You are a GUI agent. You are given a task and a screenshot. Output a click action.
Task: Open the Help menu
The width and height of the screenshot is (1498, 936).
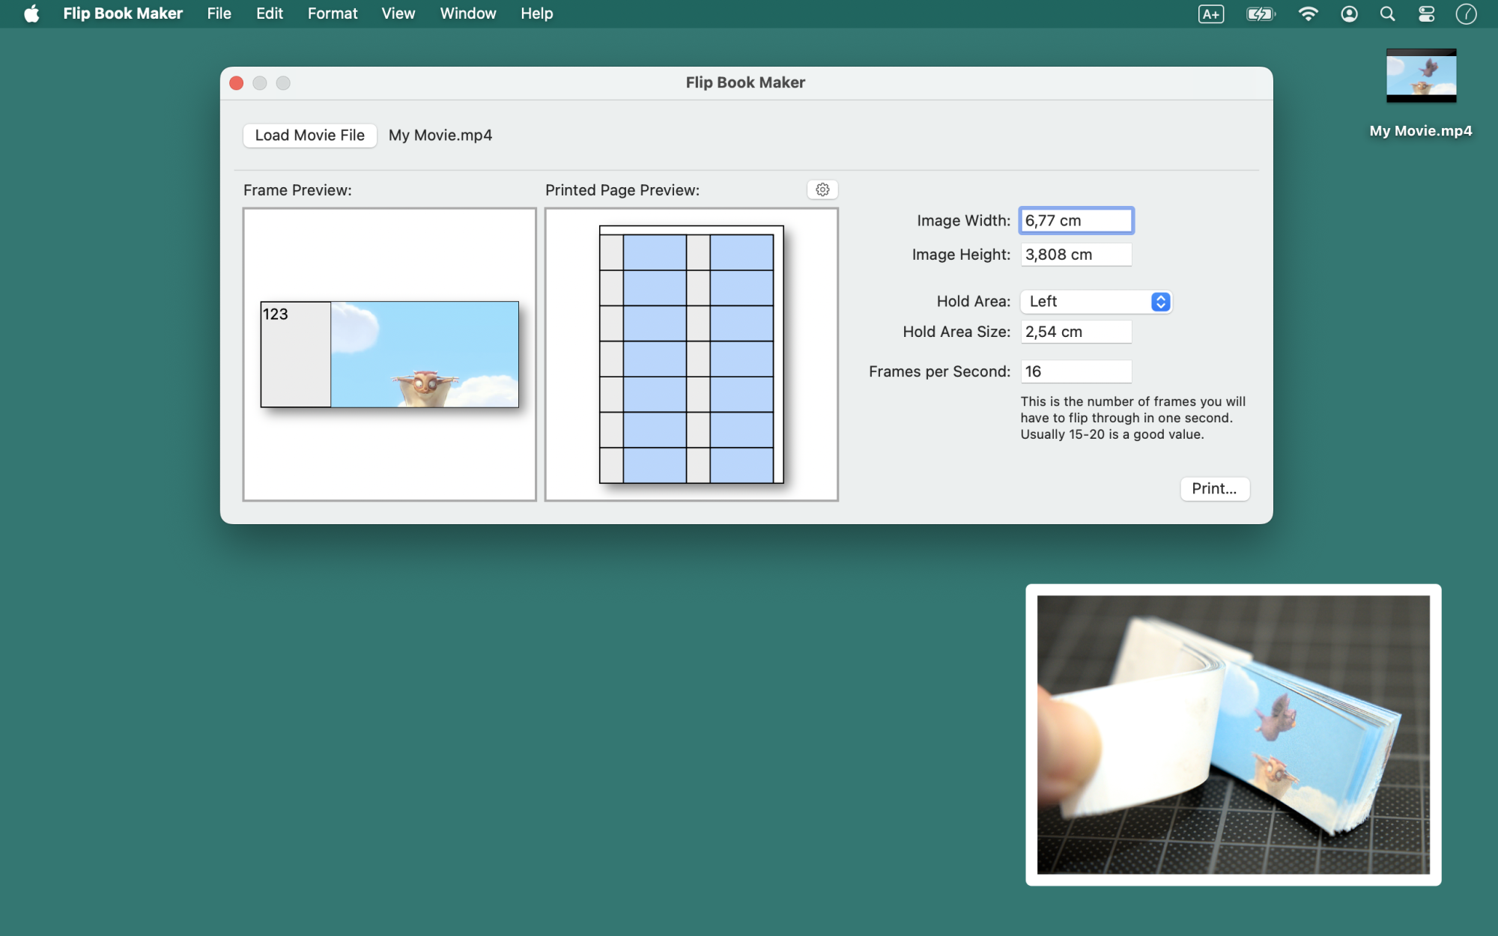tap(537, 13)
